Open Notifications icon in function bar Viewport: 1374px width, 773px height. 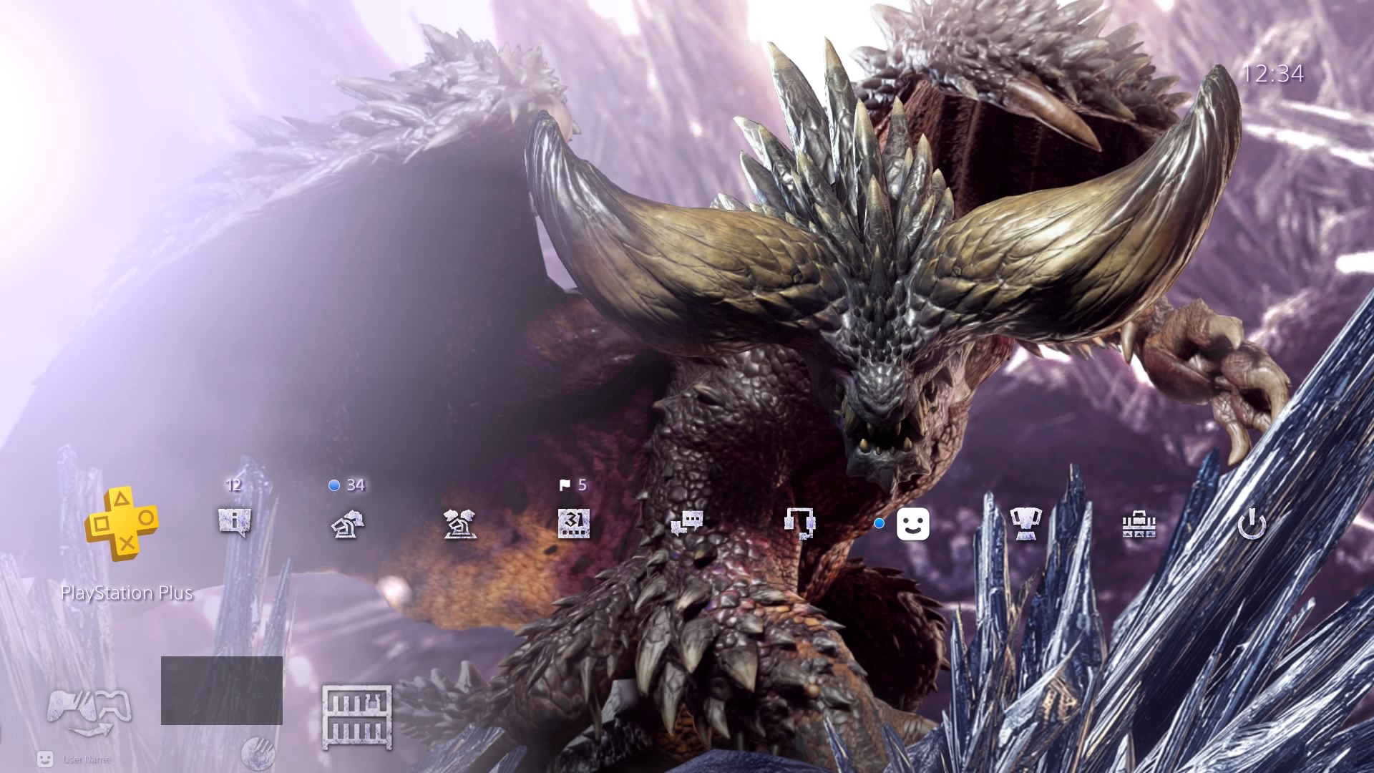(x=235, y=522)
